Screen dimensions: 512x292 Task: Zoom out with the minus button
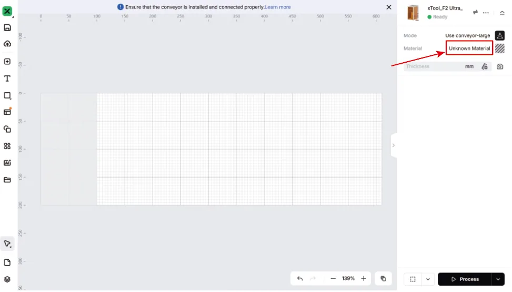(333, 279)
